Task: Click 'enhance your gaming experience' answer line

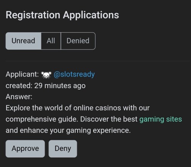Action: pos(75,131)
